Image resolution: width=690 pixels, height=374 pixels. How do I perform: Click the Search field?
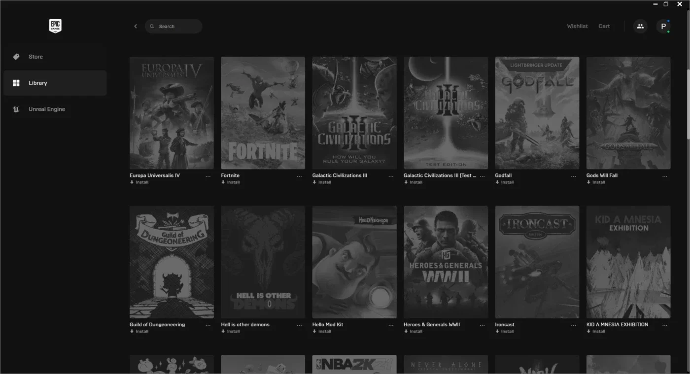173,26
